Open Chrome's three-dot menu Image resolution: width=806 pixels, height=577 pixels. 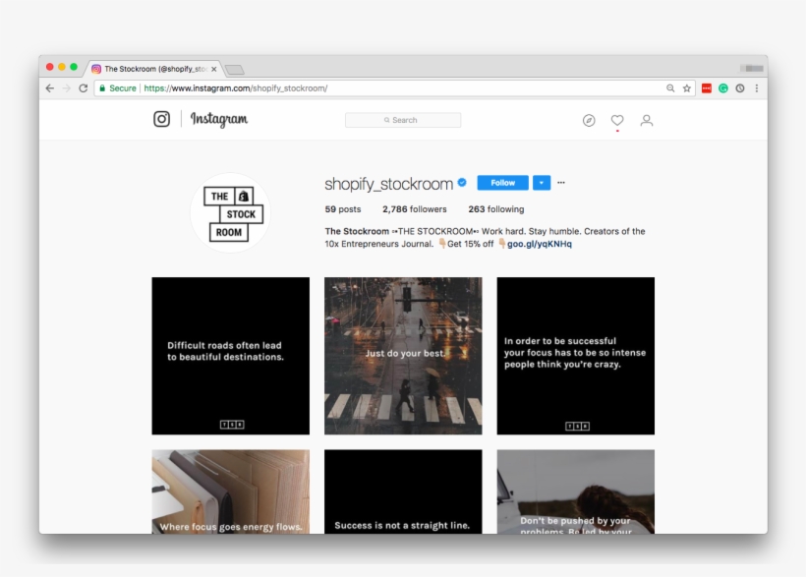click(756, 88)
